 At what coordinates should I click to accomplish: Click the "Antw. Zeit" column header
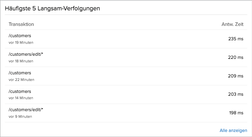pos(232,24)
